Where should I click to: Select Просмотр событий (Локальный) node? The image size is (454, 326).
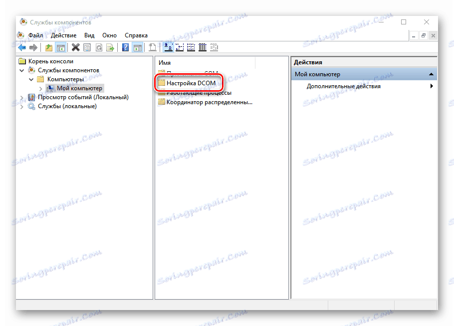[83, 97]
